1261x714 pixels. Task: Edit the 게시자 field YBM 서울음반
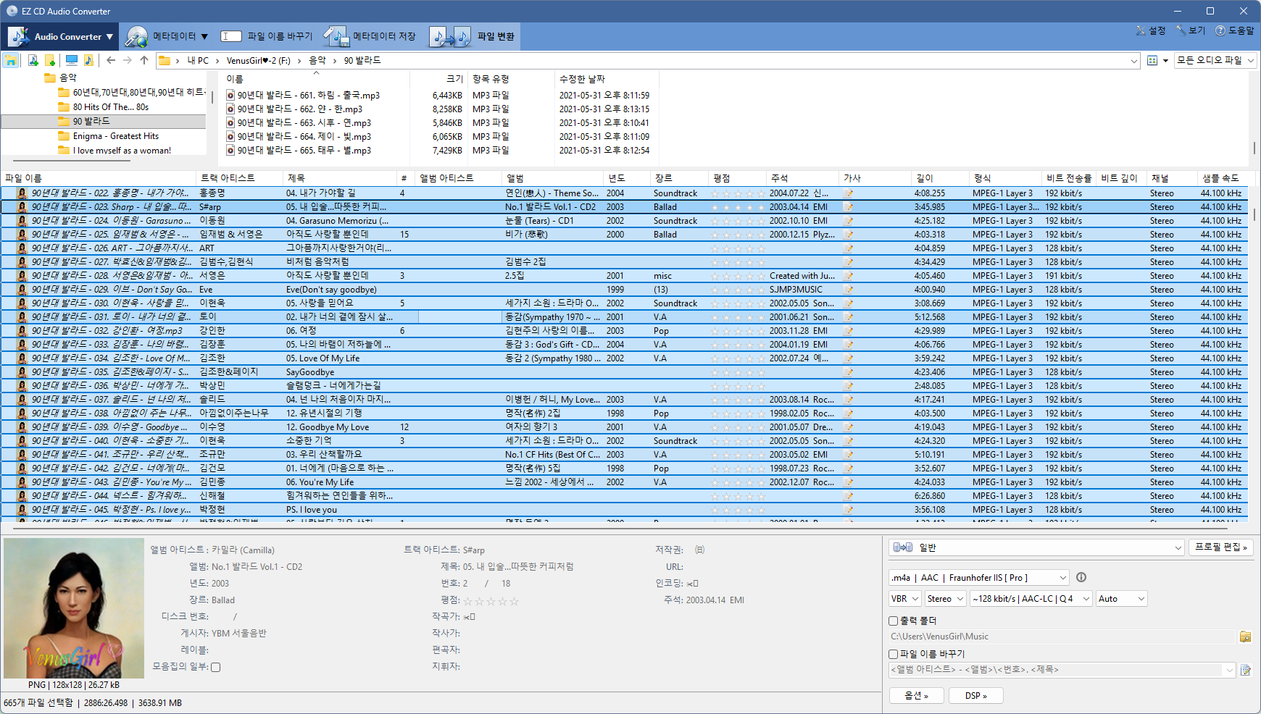(x=239, y=634)
